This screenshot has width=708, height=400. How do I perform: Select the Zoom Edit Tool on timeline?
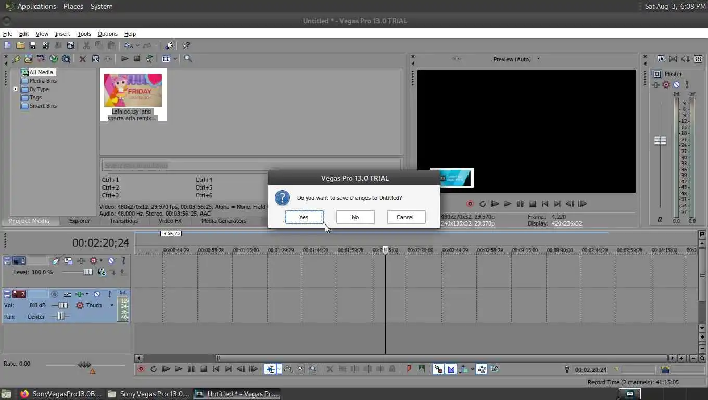313,369
